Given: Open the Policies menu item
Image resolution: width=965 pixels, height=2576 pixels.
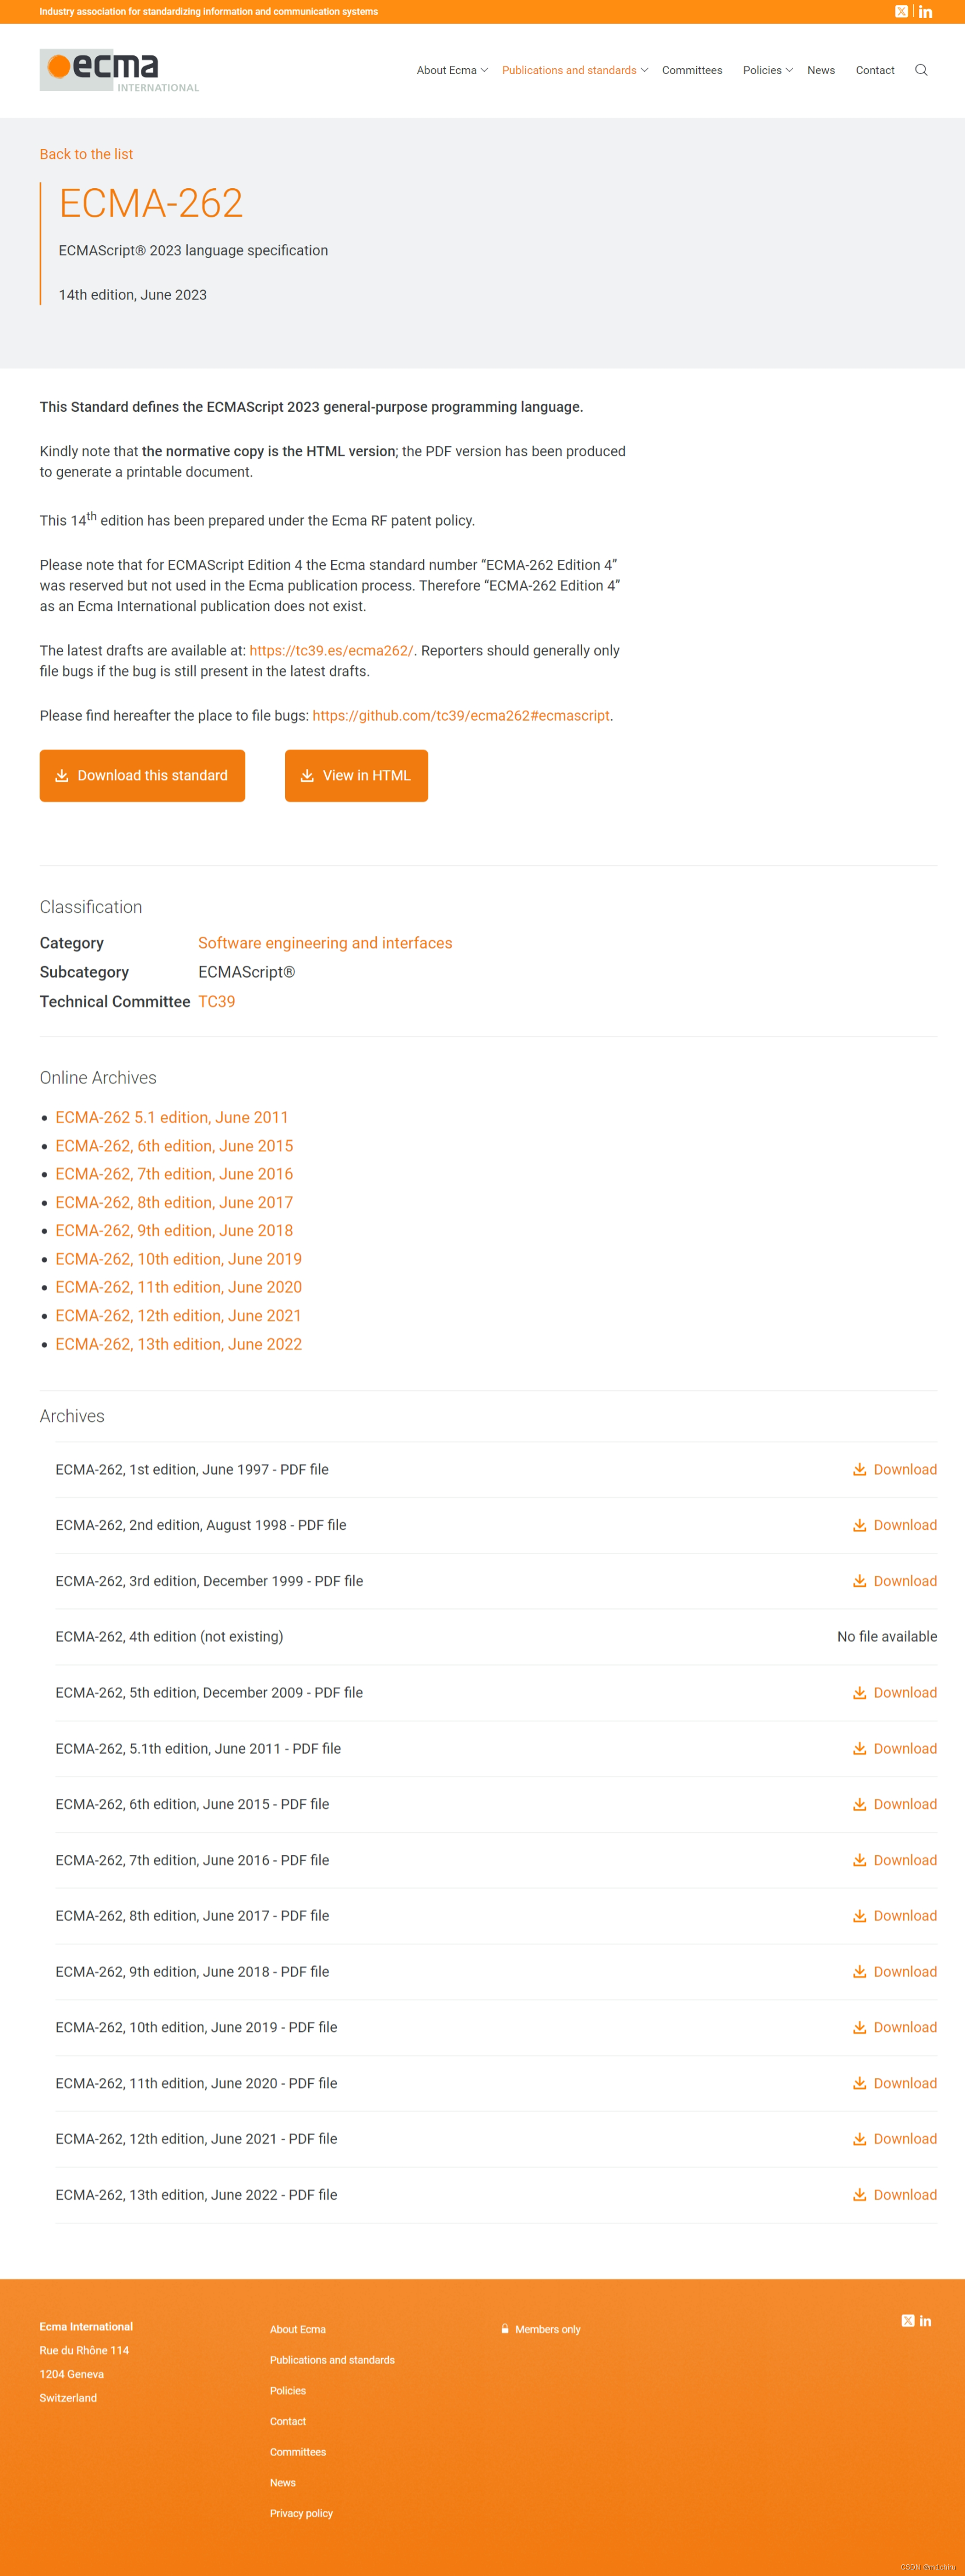Looking at the screenshot, I should pos(762,70).
